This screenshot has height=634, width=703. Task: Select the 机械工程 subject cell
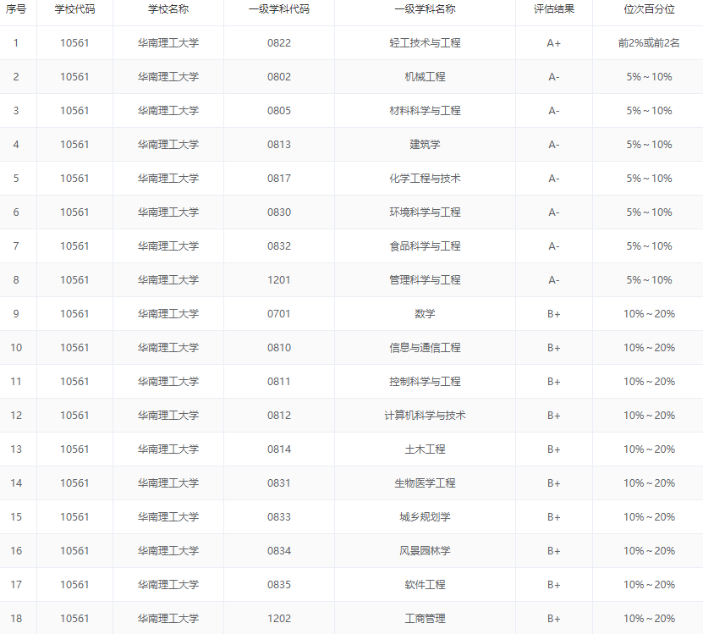pyautogui.click(x=425, y=77)
